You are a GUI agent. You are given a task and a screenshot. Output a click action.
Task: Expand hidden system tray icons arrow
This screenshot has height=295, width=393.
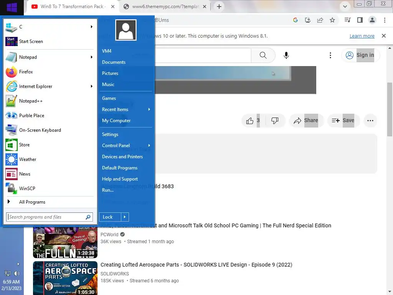(18, 264)
